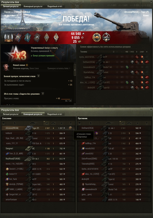The image size is (153, 218).
Task: Select koldun8 row in allies list
Action: 38,133
